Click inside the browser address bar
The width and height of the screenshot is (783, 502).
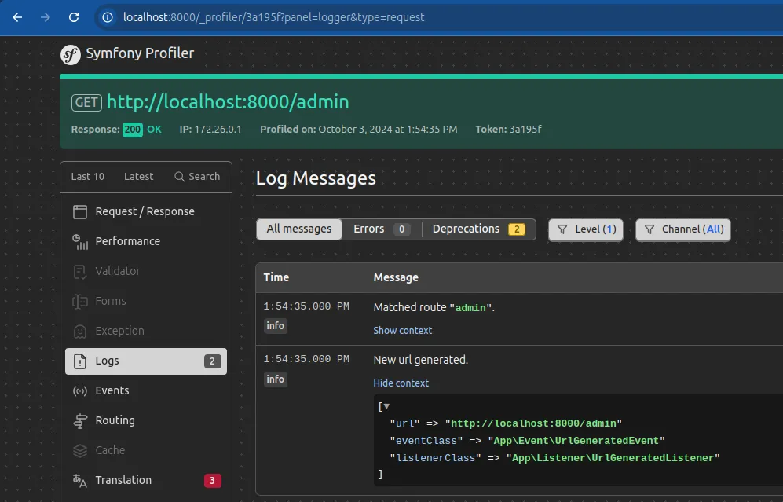point(275,16)
